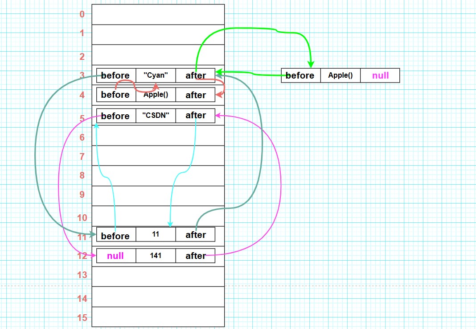Click index label 9
The image size is (476, 329).
[82, 195]
